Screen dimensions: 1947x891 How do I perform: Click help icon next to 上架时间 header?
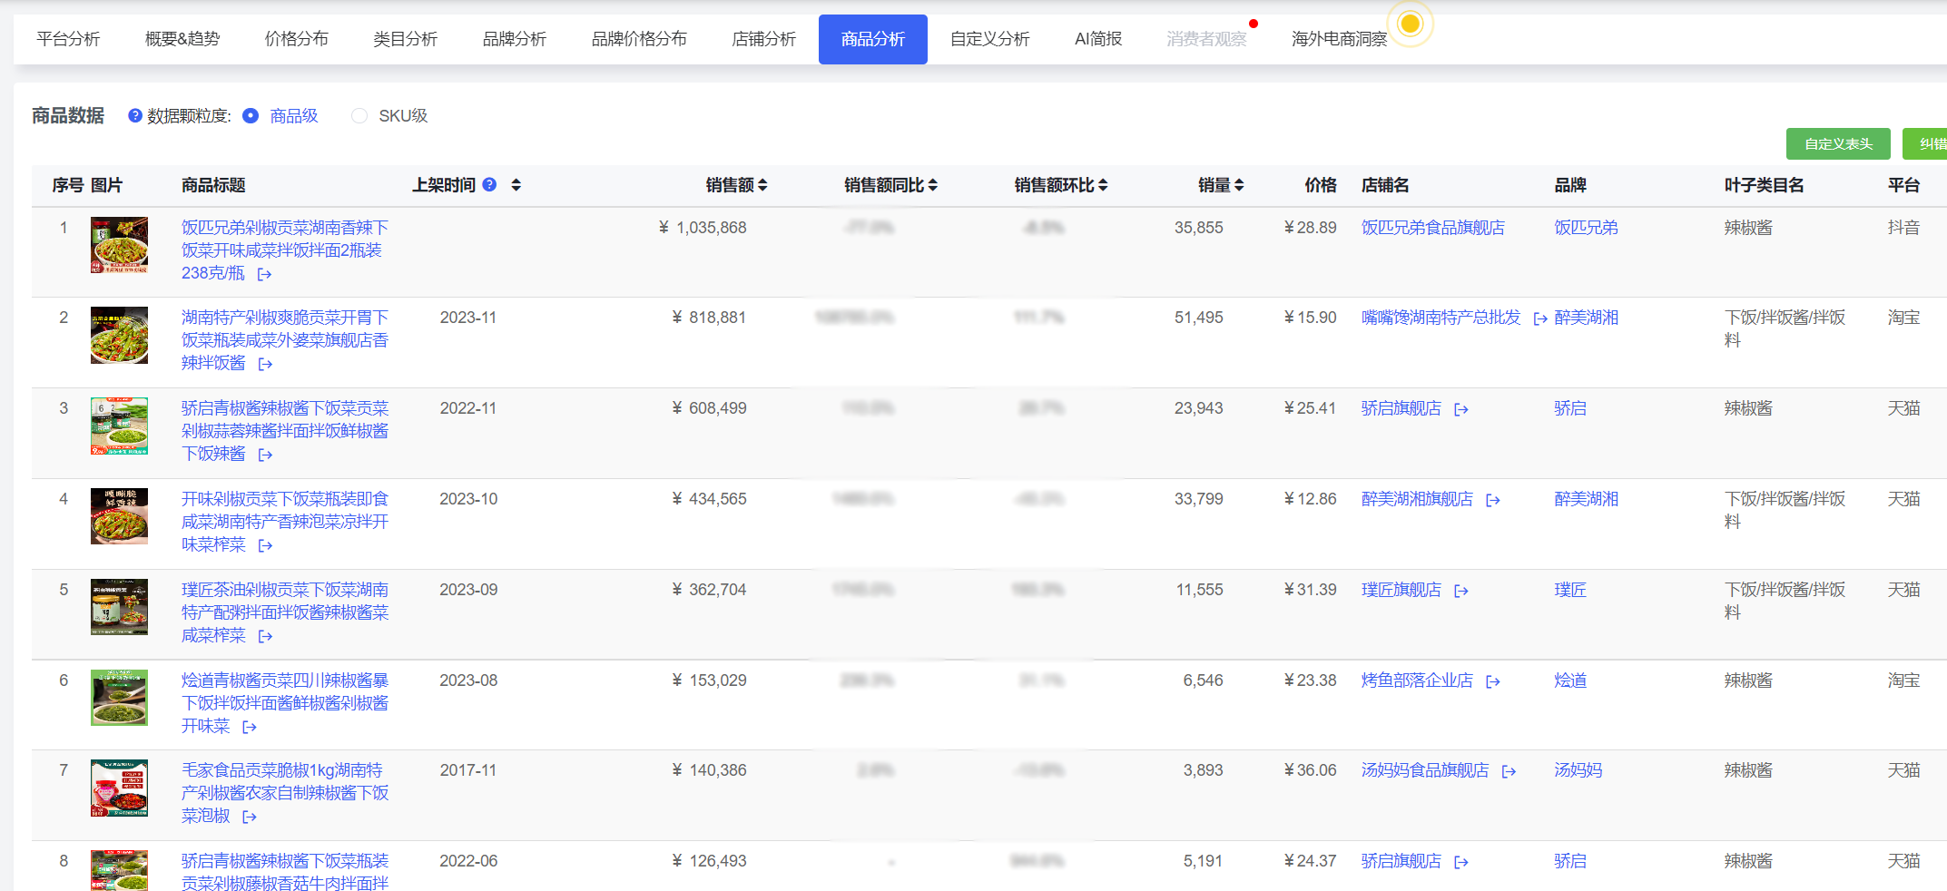[x=489, y=184]
